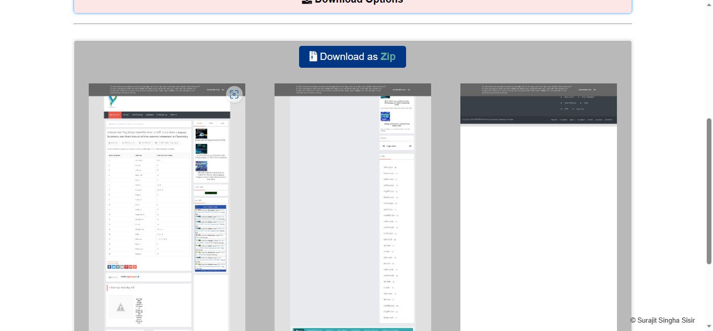Expand the second dropdown menu in the navbar
This screenshot has height=331, width=713.
click(165, 115)
